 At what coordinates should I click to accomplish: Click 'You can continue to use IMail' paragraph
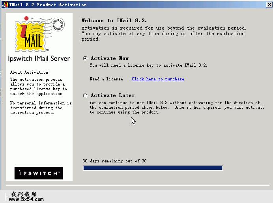[x=177, y=108]
